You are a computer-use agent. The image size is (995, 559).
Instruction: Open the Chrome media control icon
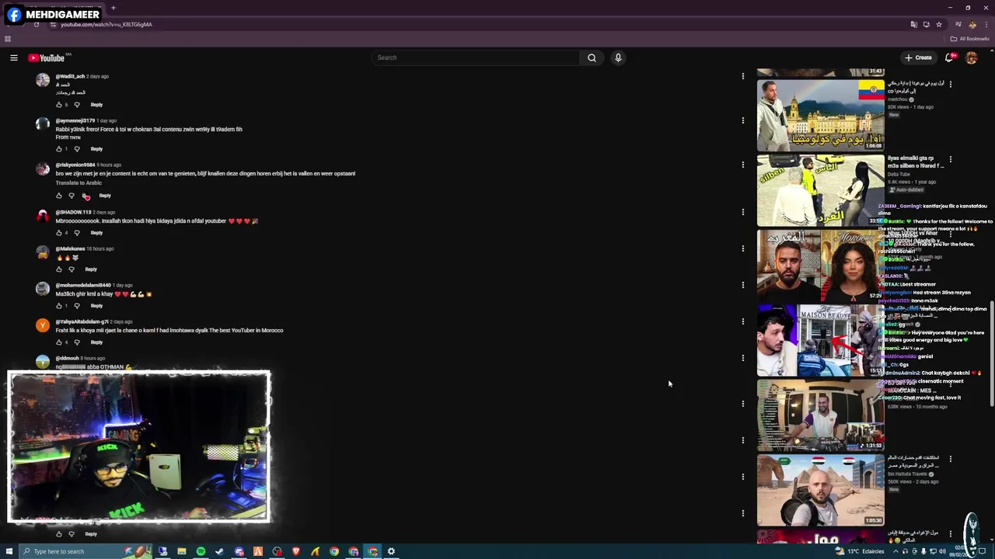click(958, 24)
